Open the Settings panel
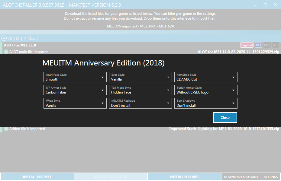Viewport: 281px width, 181px height. [271, 177]
